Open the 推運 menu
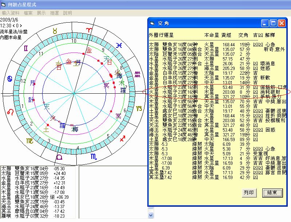This screenshot has width=291, height=222. tap(54, 13)
